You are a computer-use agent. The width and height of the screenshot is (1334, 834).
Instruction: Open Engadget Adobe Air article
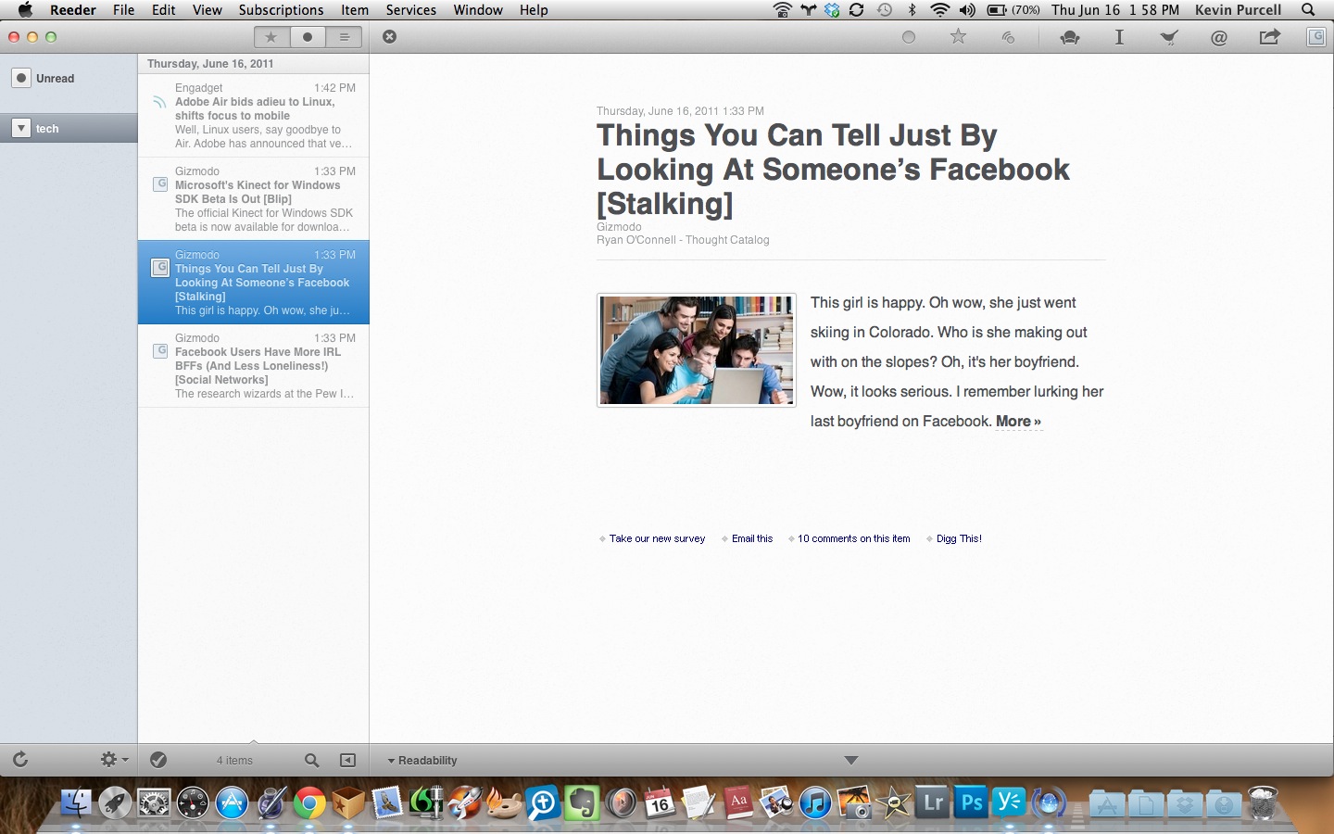click(253, 116)
